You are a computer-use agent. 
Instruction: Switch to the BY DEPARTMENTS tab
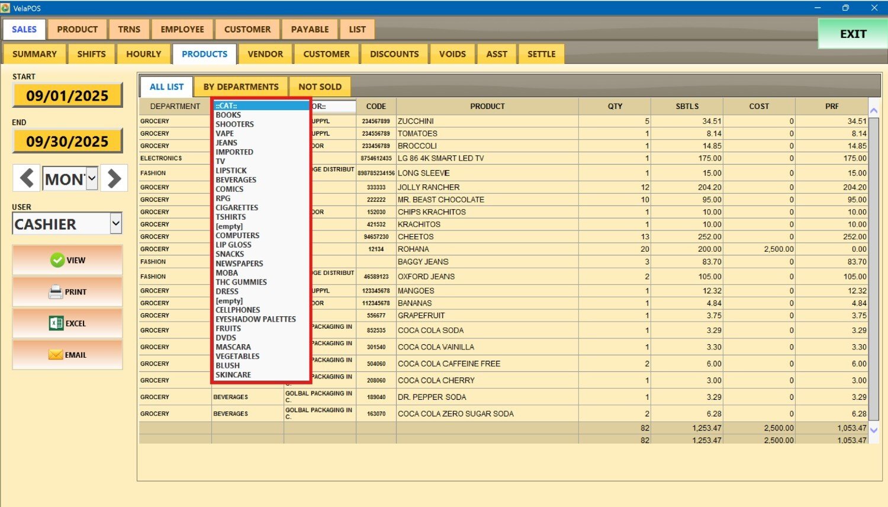(x=240, y=87)
